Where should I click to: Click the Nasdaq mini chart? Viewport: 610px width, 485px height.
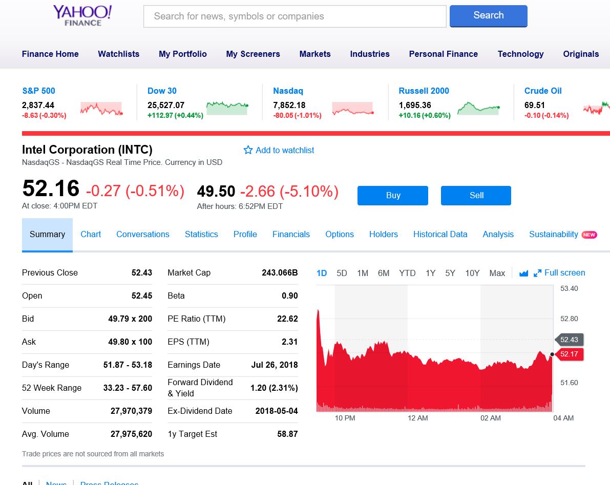pos(353,109)
